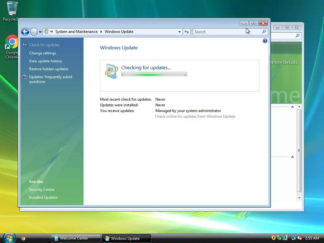324x243 pixels.
Task: Click the green checkmark tray icon
Action: (279, 238)
